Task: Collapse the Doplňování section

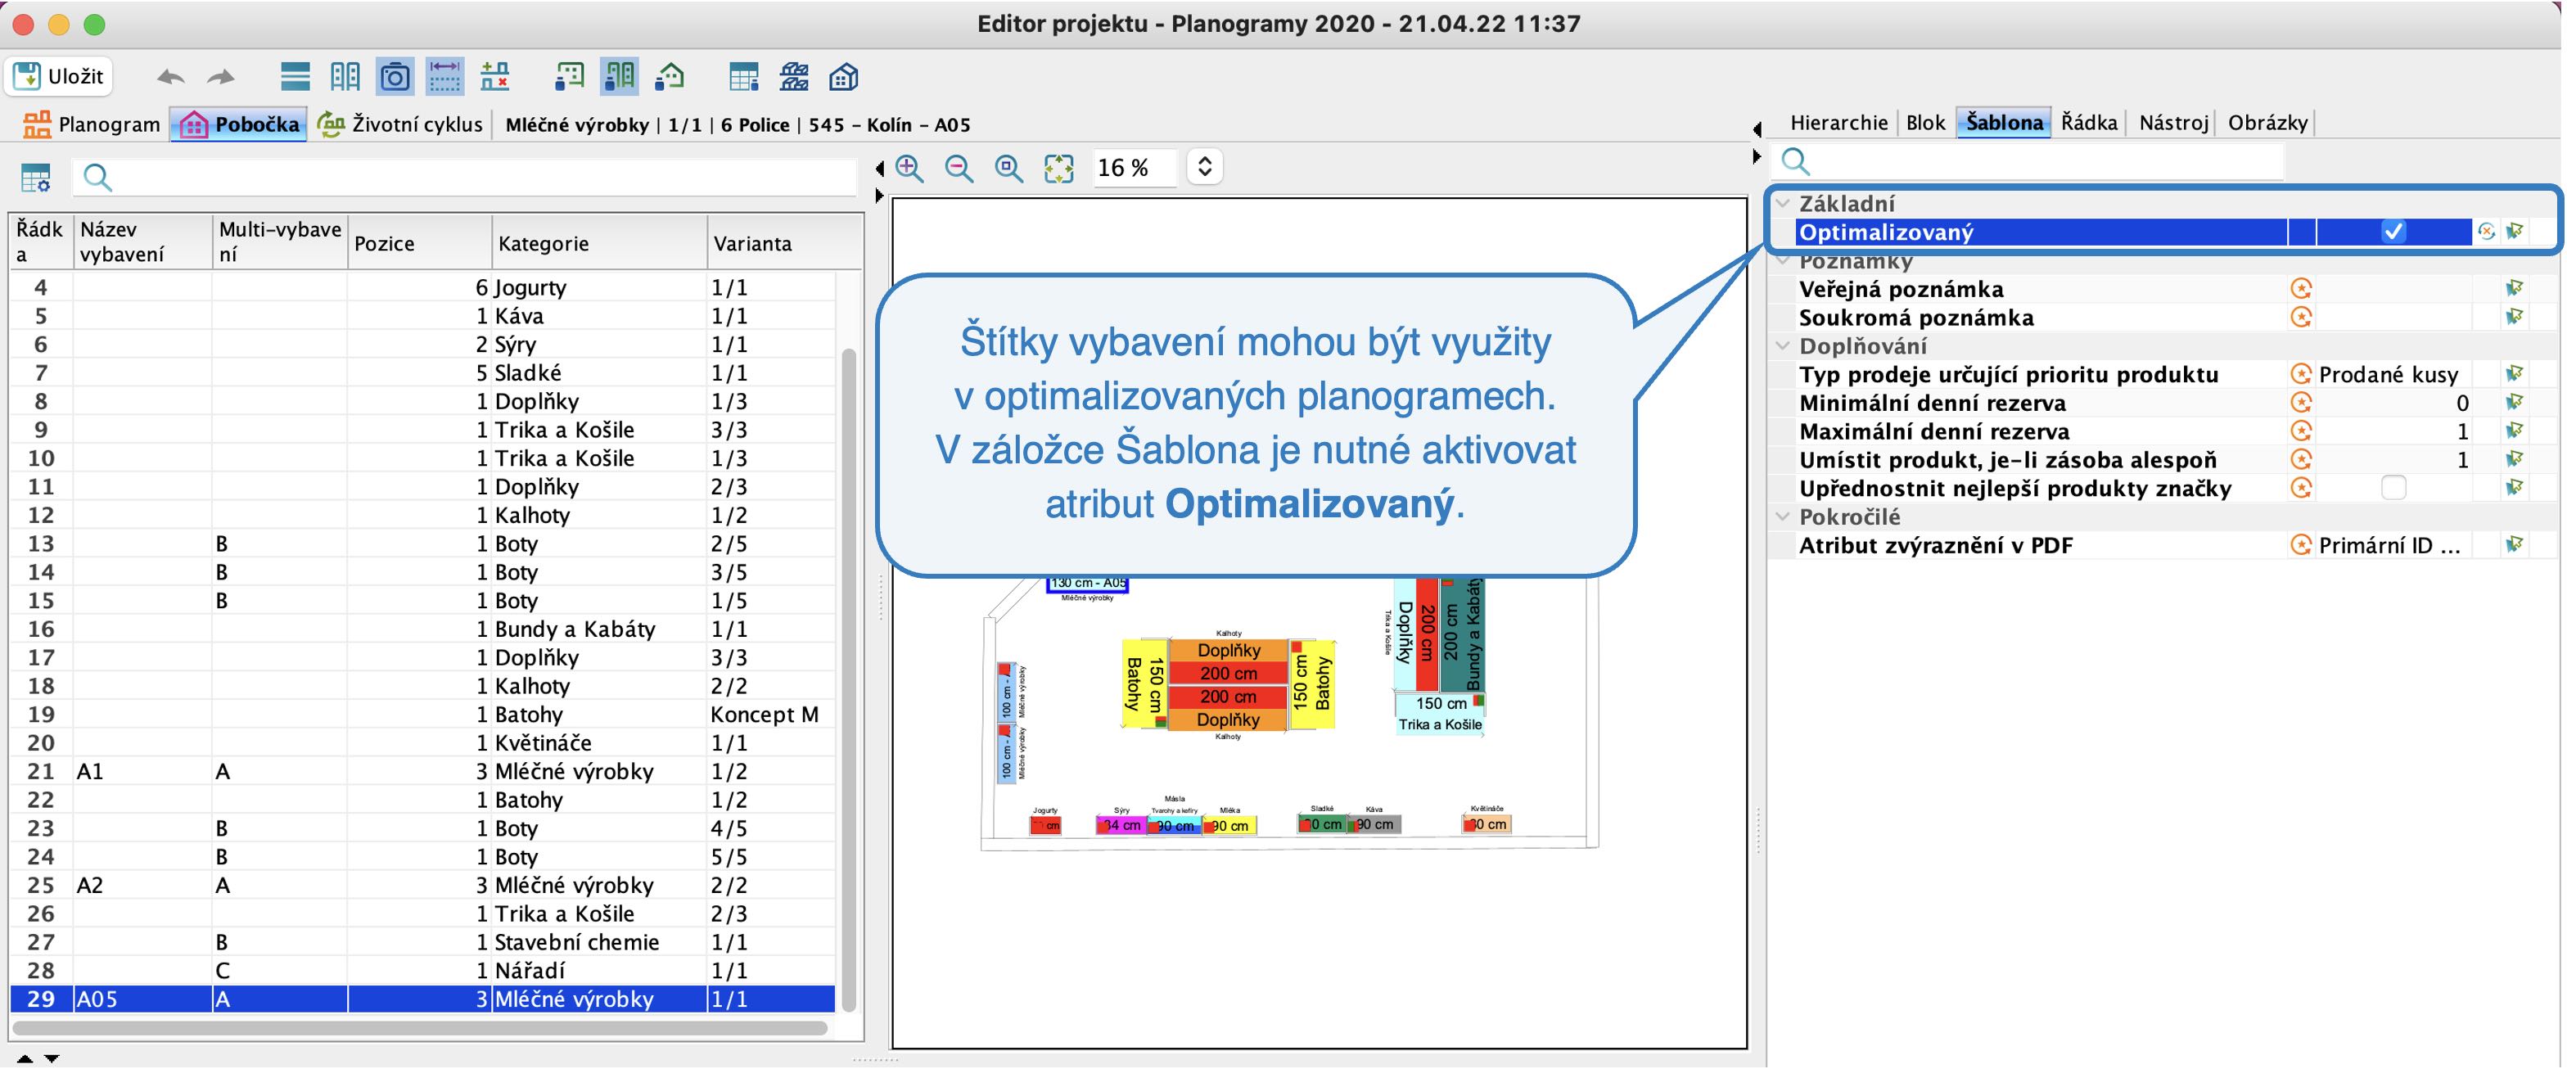Action: [x=1783, y=345]
